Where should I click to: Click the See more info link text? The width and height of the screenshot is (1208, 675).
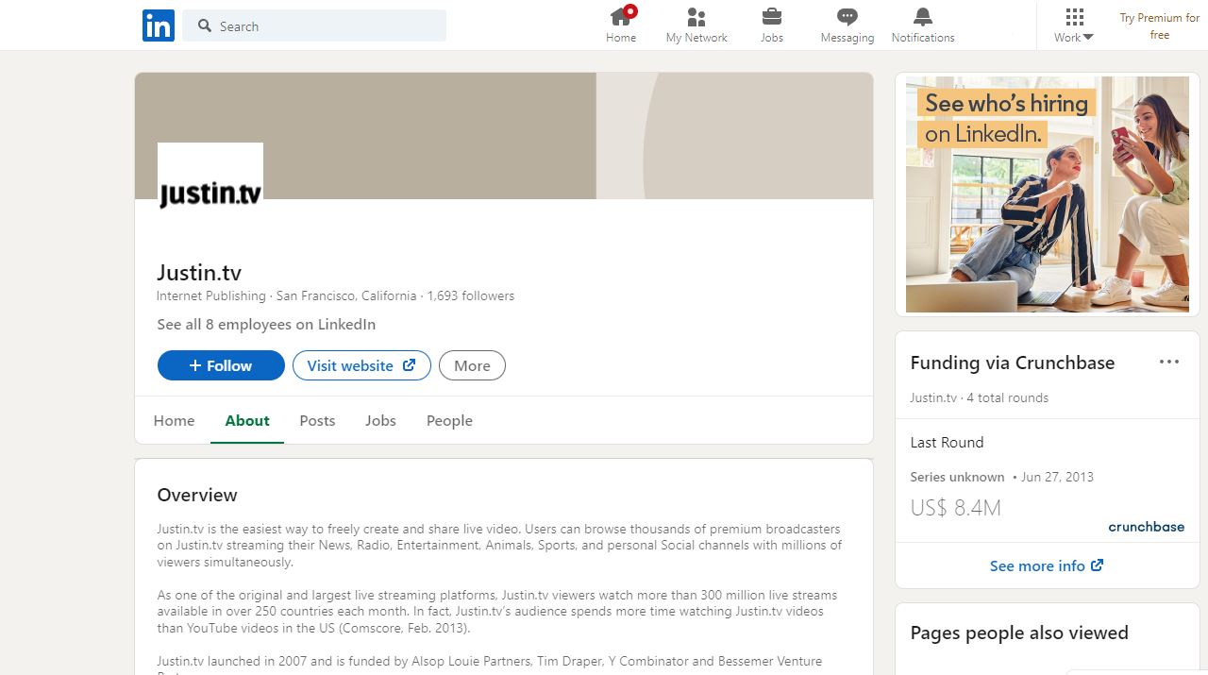1037,565
